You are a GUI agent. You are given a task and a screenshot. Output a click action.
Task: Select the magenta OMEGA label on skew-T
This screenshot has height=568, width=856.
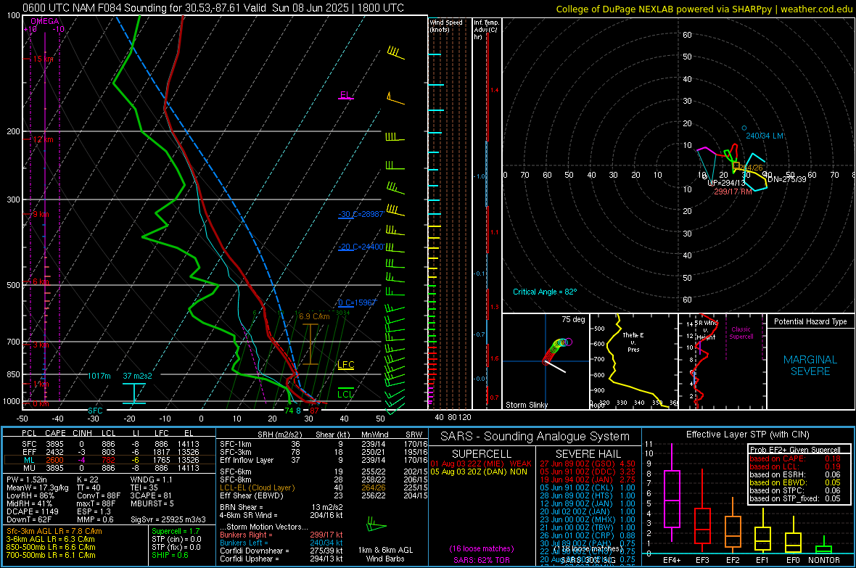[44, 21]
